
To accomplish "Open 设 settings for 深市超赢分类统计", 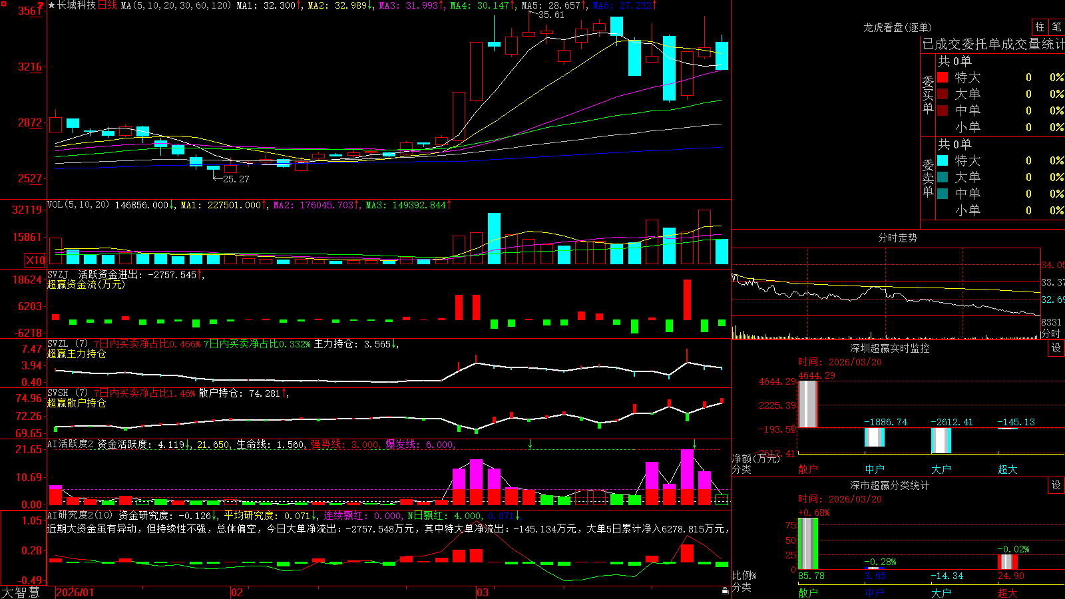I will pos(1056,485).
